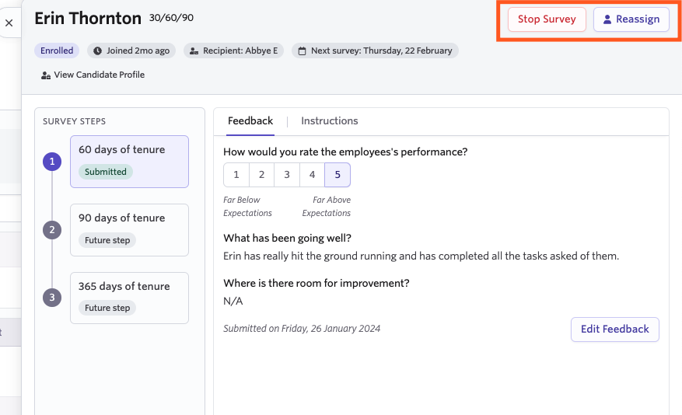Click Future step badge under 90 days
The width and height of the screenshot is (682, 415).
click(107, 240)
